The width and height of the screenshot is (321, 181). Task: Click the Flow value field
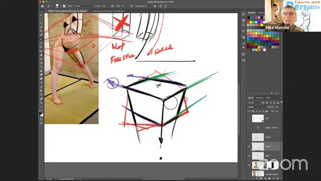[123, 6]
